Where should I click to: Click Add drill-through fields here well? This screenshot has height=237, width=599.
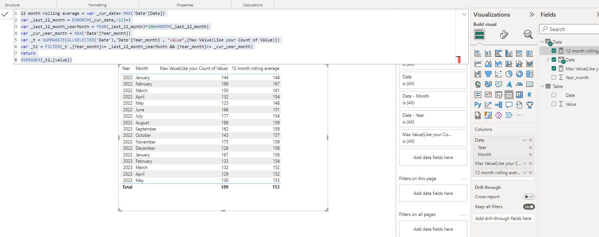pyautogui.click(x=503, y=219)
